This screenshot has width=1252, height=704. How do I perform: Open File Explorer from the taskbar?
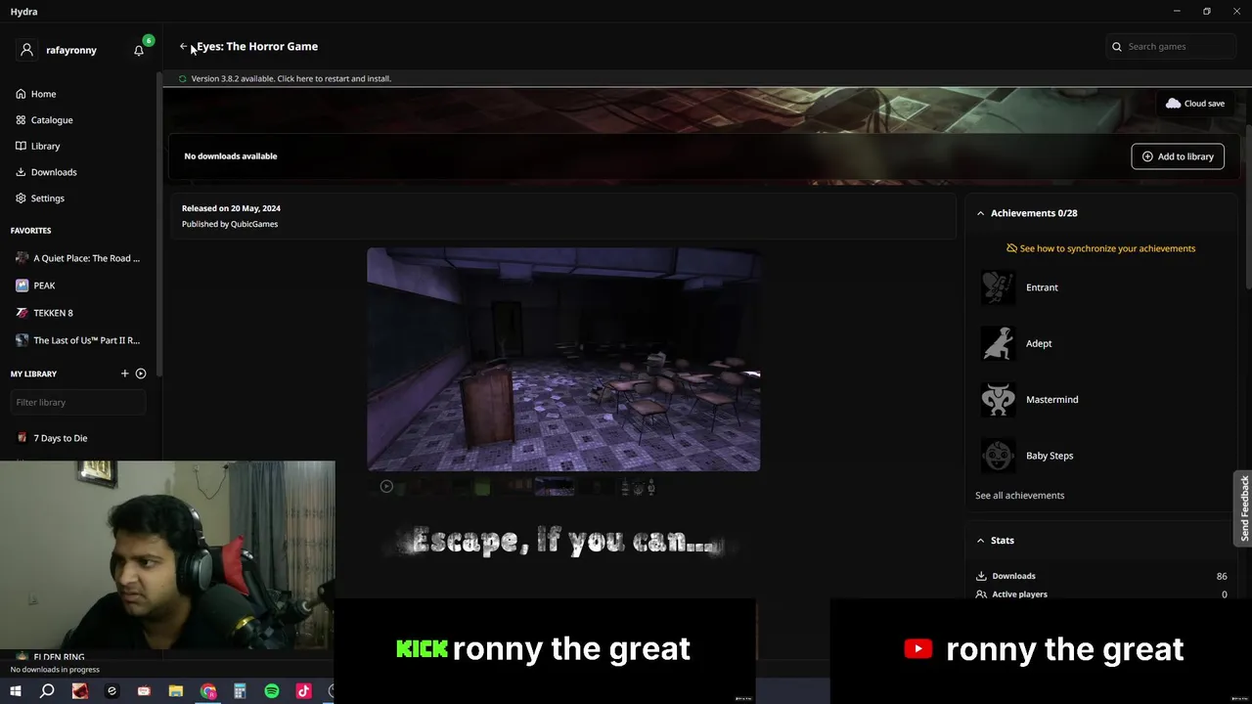[176, 691]
